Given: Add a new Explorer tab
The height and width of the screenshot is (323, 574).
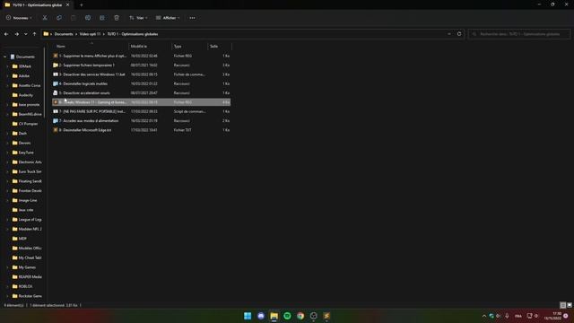Looking at the screenshot, I should 82,4.
